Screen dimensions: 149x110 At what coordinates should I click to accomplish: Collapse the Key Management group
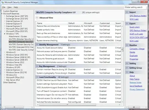[x=37, y=66]
